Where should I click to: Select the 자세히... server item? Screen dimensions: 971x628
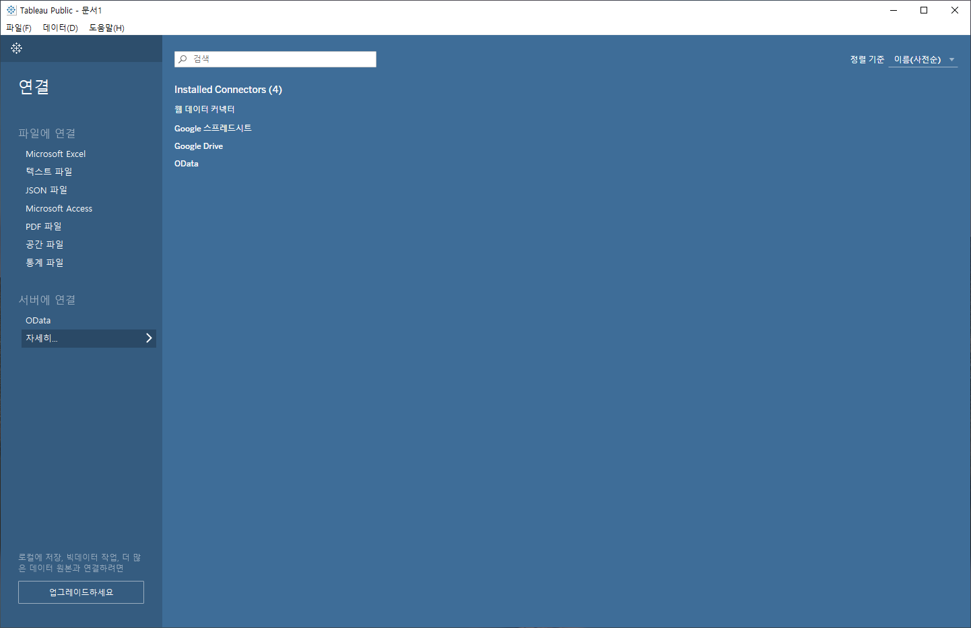[x=89, y=338]
